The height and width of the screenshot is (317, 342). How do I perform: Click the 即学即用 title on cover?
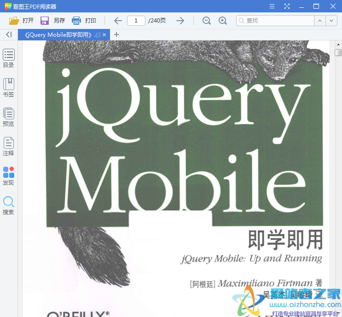coord(285,240)
